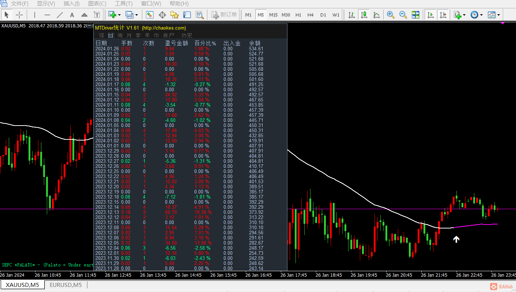
Task: Switch to the EURUSD,M5 chart tab
Action: pyautogui.click(x=66, y=285)
